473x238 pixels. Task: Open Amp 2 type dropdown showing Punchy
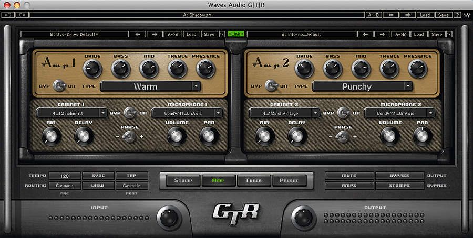[x=362, y=86]
